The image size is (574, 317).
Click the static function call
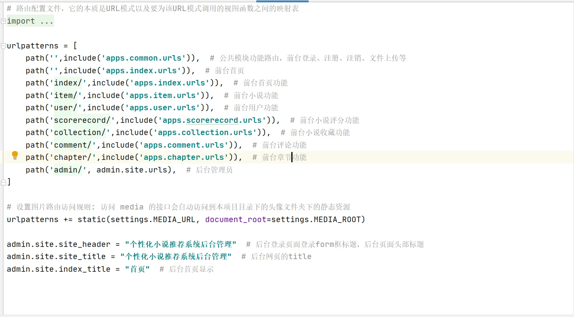pyautogui.click(x=91, y=219)
